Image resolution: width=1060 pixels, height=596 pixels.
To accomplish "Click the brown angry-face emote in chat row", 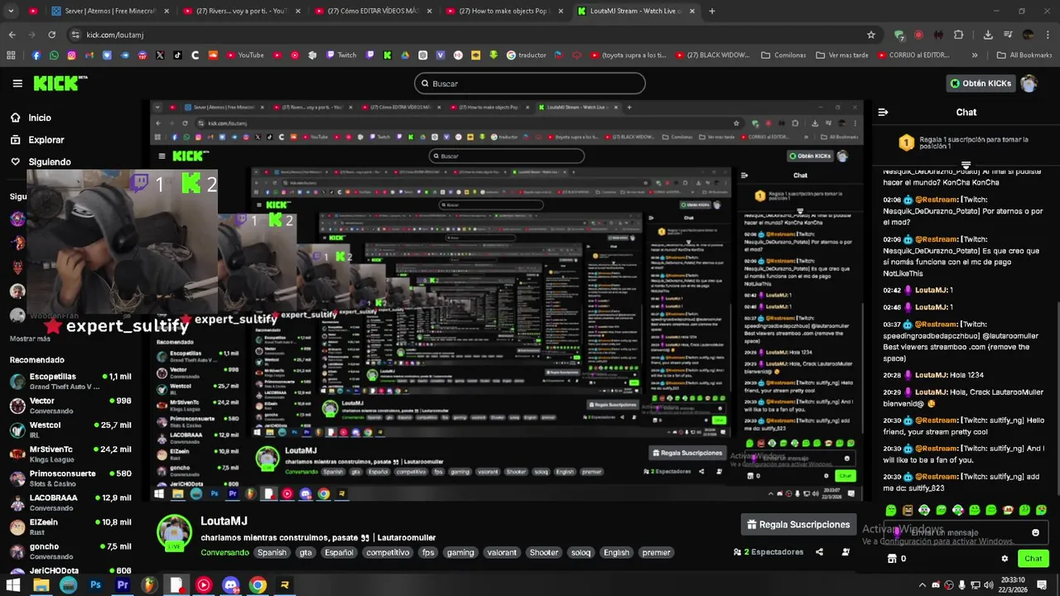I will coord(908,510).
